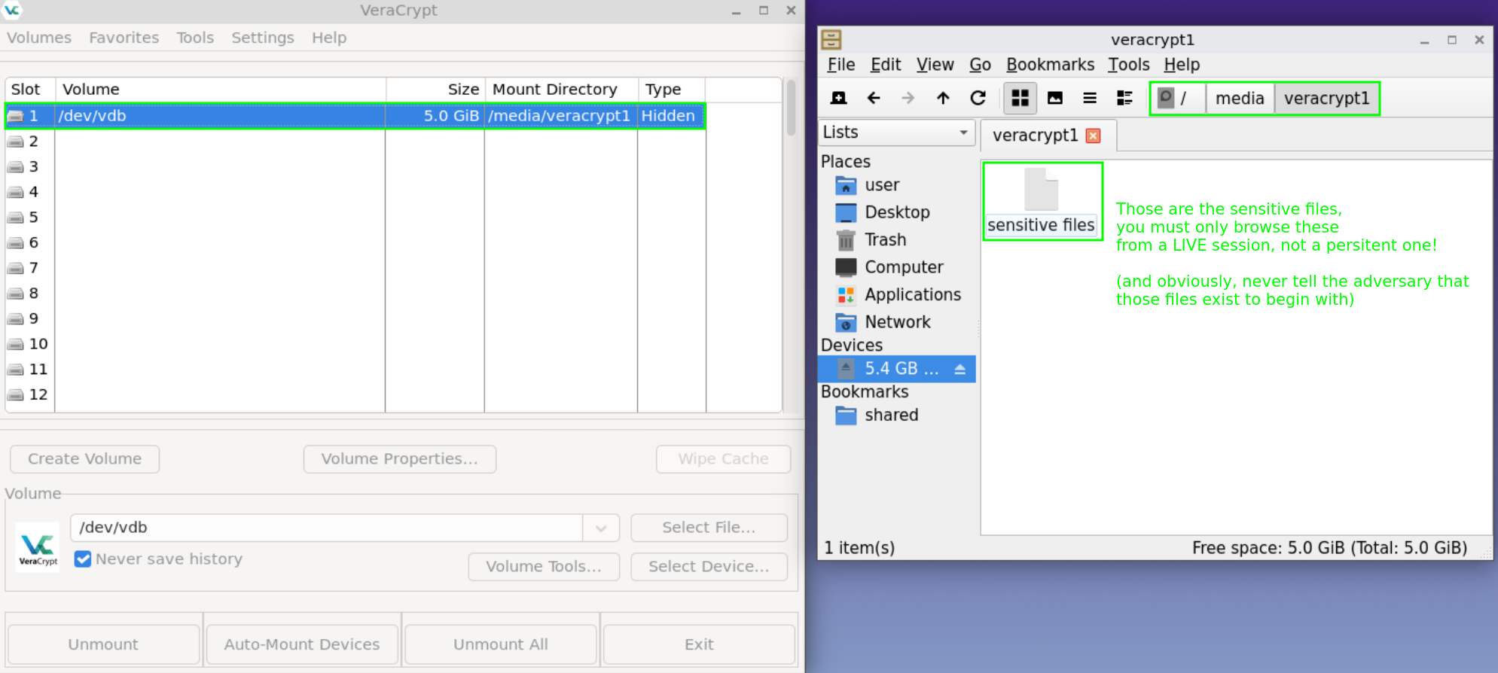Click Create Volume button
This screenshot has width=1498, height=673.
84,459
